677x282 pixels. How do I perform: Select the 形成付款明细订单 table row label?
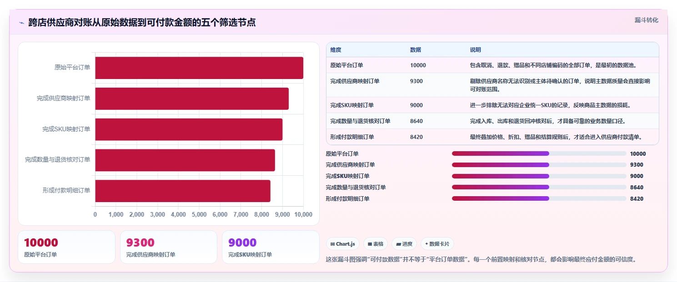[352, 137]
